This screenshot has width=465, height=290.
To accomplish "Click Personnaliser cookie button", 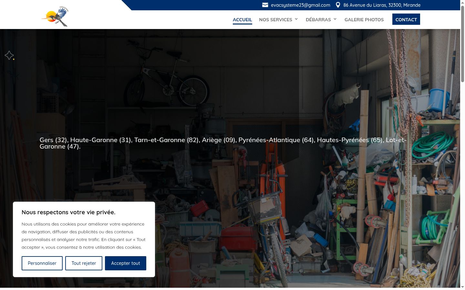I will [x=42, y=263].
